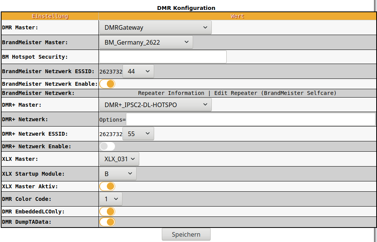Click the BrandMeister Master: label

35,42
